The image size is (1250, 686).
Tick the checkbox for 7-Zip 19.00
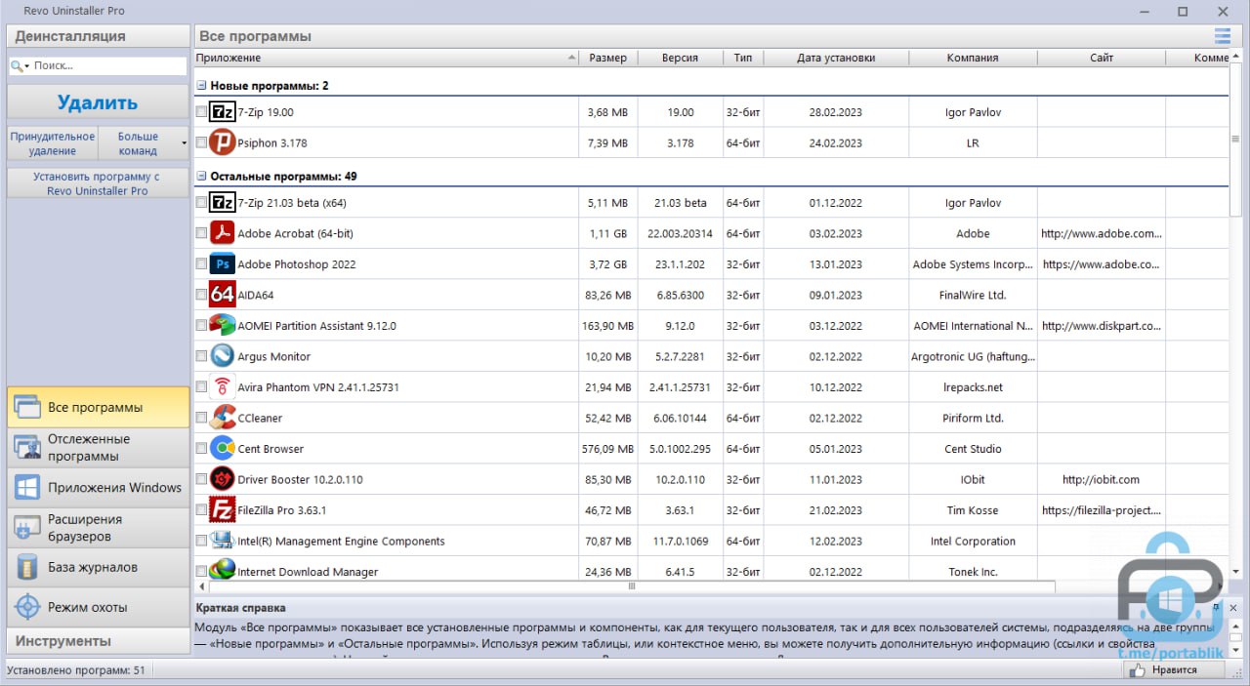click(201, 112)
